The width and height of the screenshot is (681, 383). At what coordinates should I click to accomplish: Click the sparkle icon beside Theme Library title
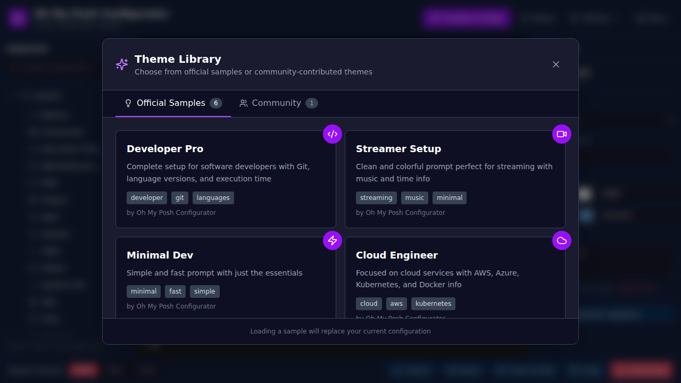pyautogui.click(x=122, y=64)
